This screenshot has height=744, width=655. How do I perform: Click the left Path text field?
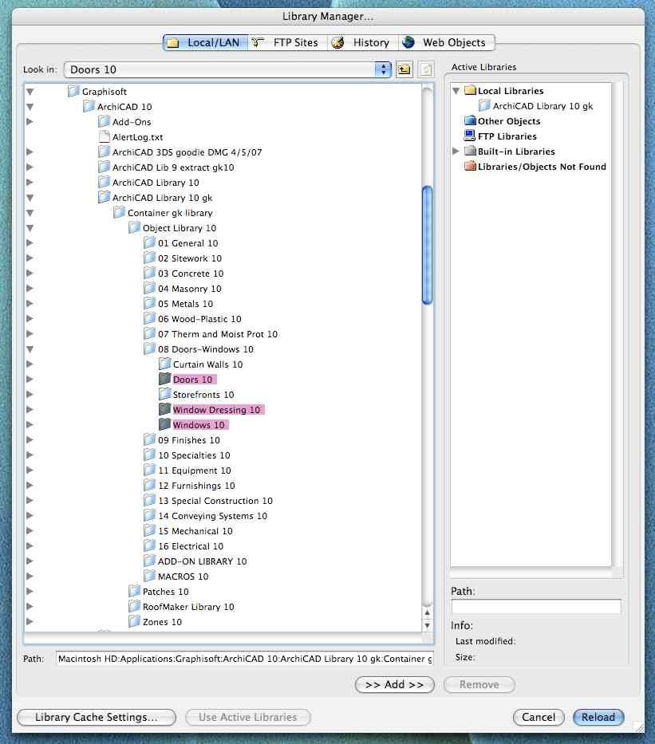click(x=244, y=659)
